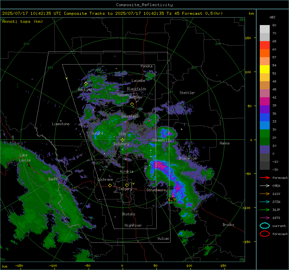Click the Brooks city label
This screenshot has height=270, width=289.
(x=228, y=225)
